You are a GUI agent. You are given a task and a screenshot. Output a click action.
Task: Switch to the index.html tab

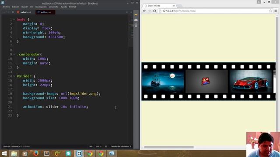tap(24, 12)
